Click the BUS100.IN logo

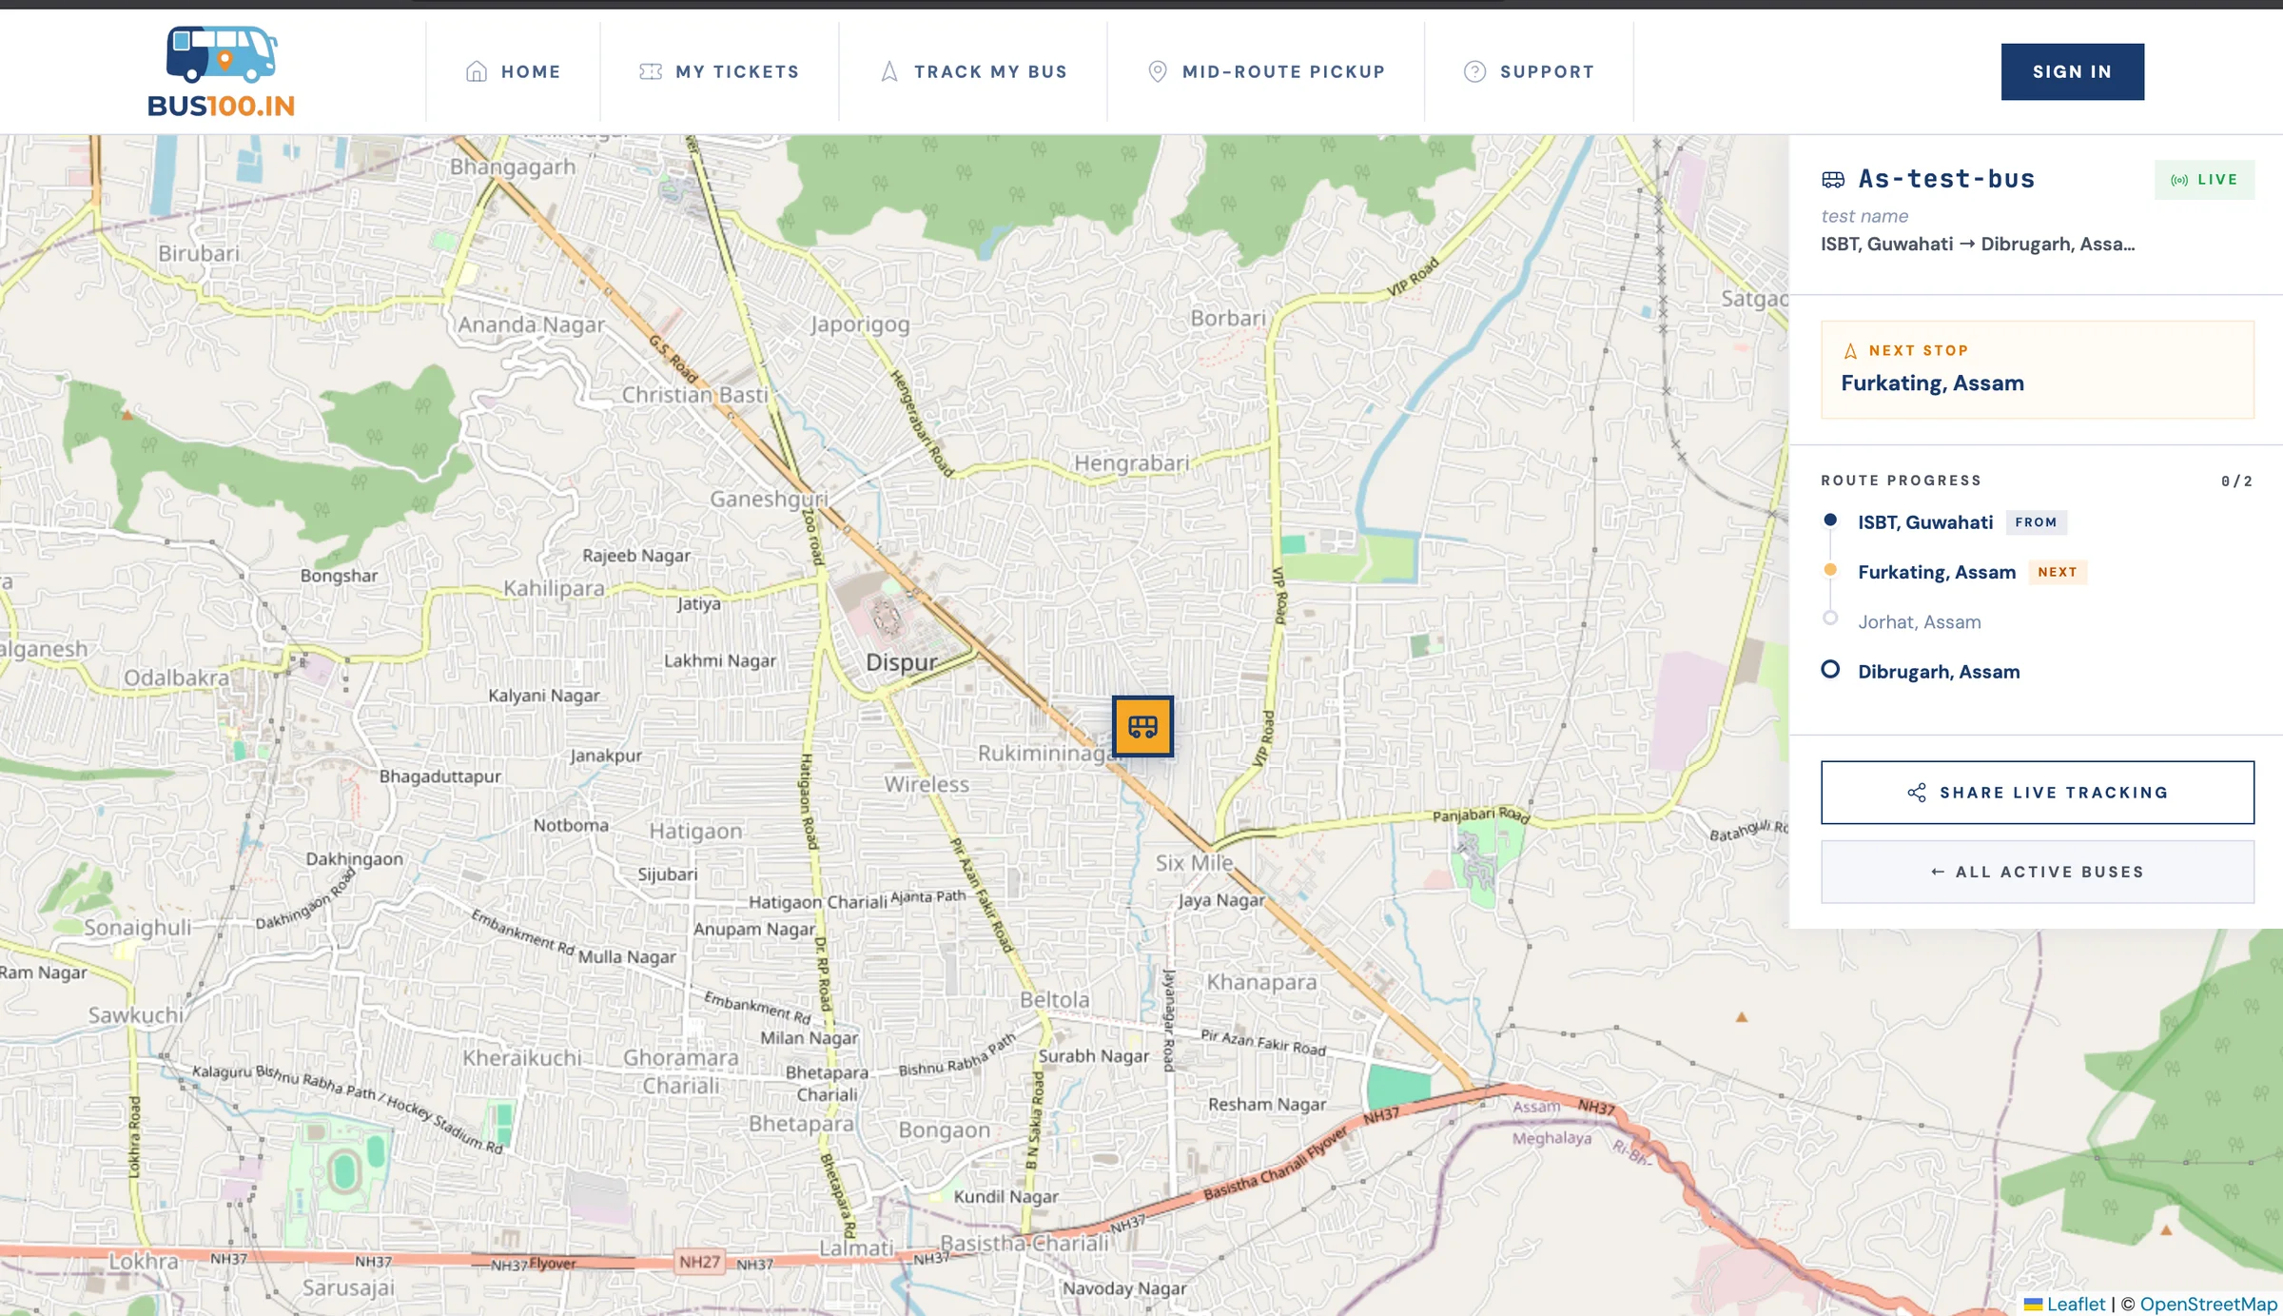[222, 71]
